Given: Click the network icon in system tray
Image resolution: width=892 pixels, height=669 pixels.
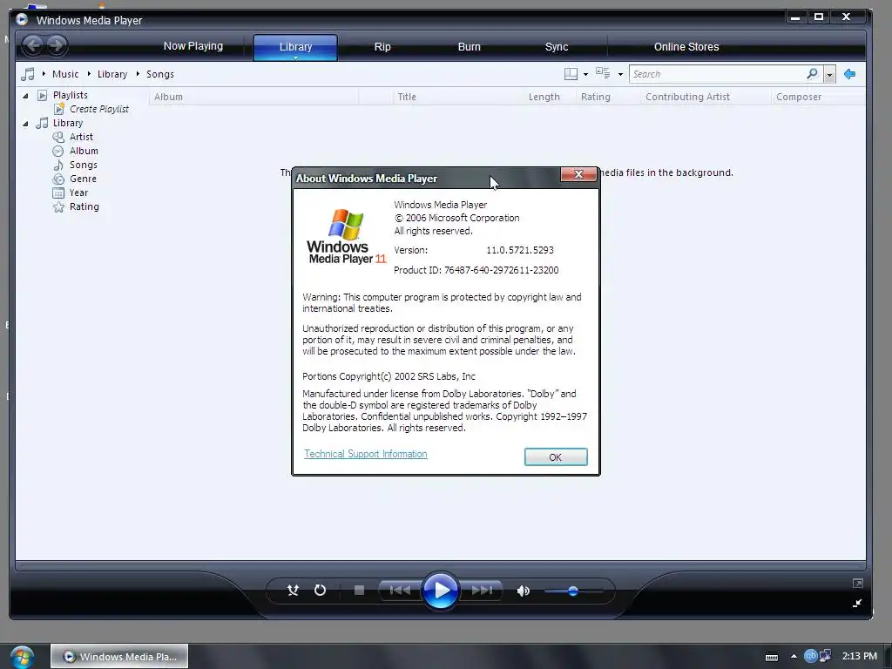Looking at the screenshot, I should 824,657.
